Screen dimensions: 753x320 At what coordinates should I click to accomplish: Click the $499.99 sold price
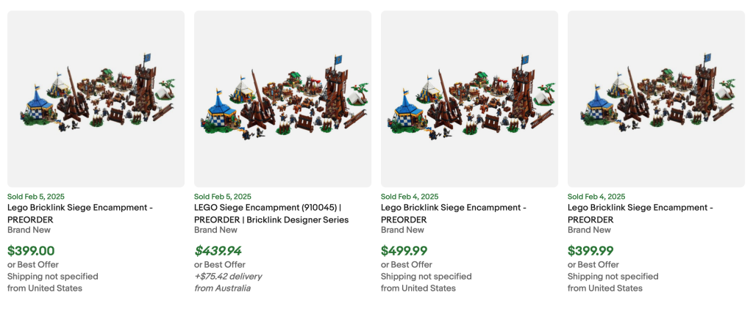(x=404, y=251)
